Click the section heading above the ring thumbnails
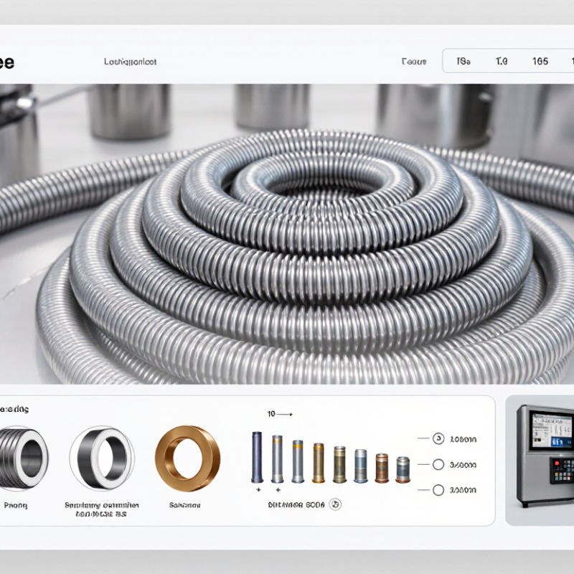 [x=14, y=409]
